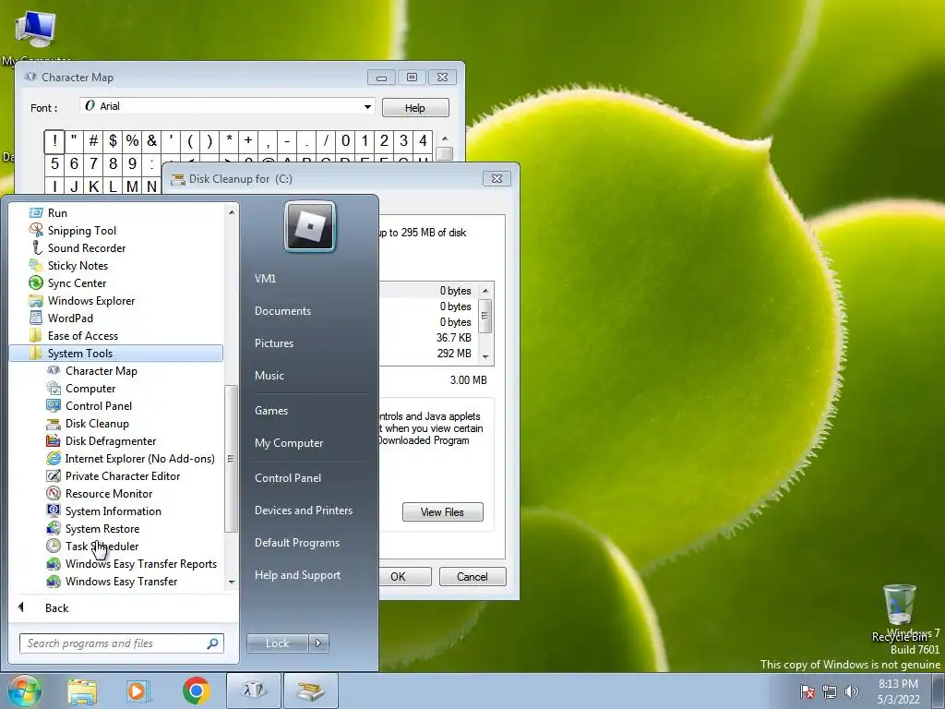The height and width of the screenshot is (709, 945).
Task: Collapse the System Tools folder
Action: pyautogui.click(x=115, y=354)
